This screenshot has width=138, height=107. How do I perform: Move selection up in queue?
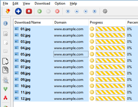tap(77, 11)
